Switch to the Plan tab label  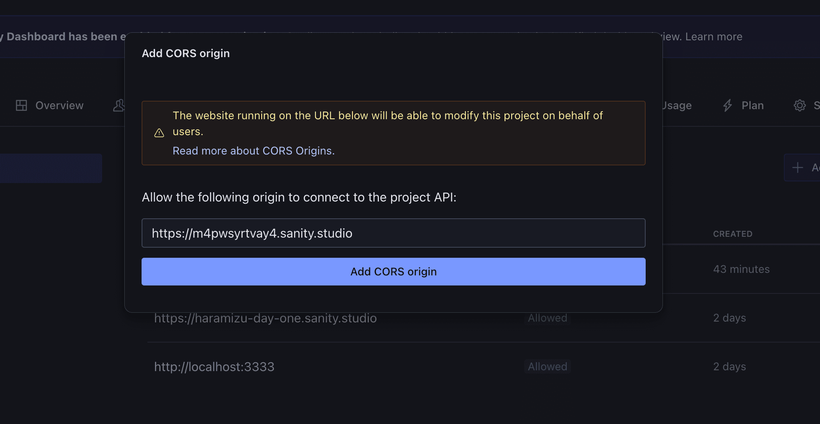pyautogui.click(x=752, y=105)
